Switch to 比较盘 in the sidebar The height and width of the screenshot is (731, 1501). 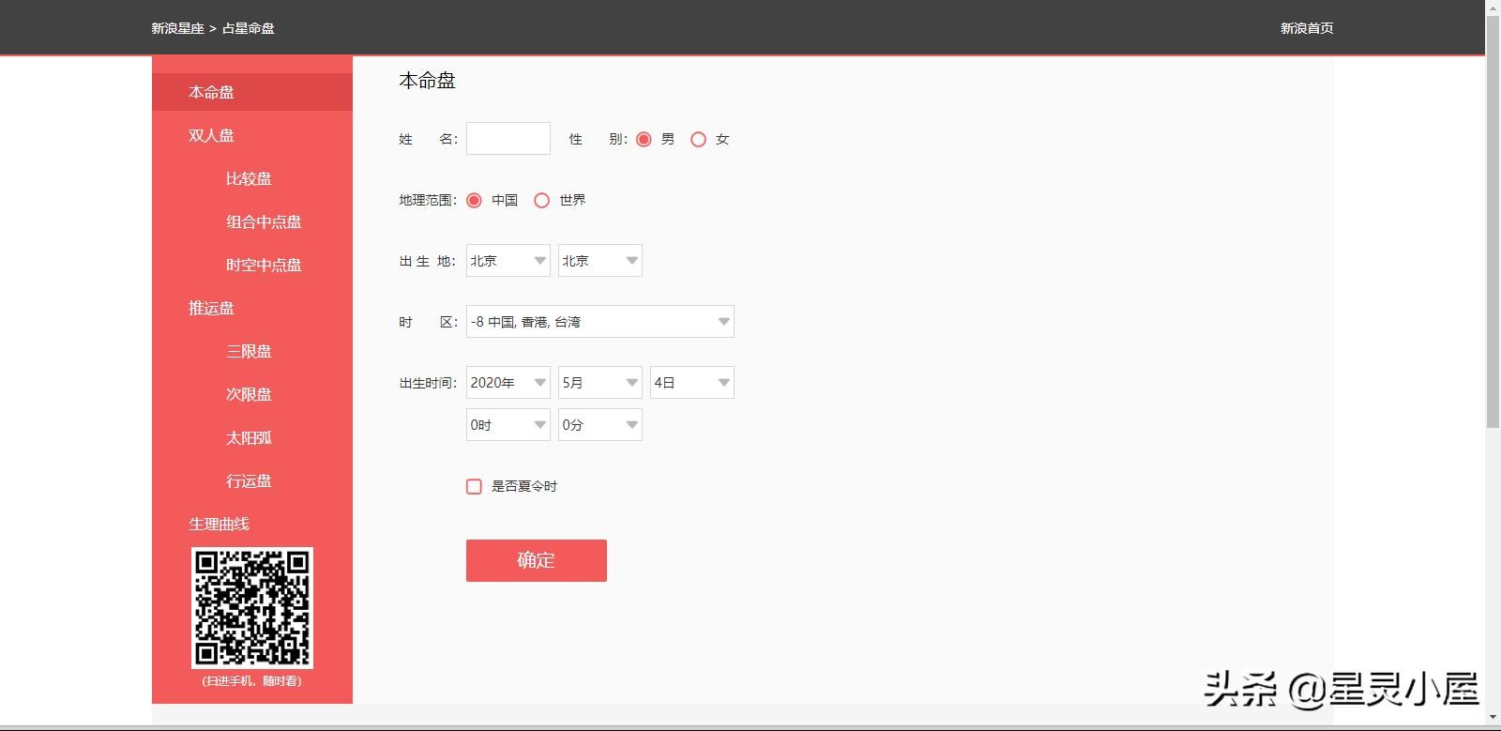249,178
